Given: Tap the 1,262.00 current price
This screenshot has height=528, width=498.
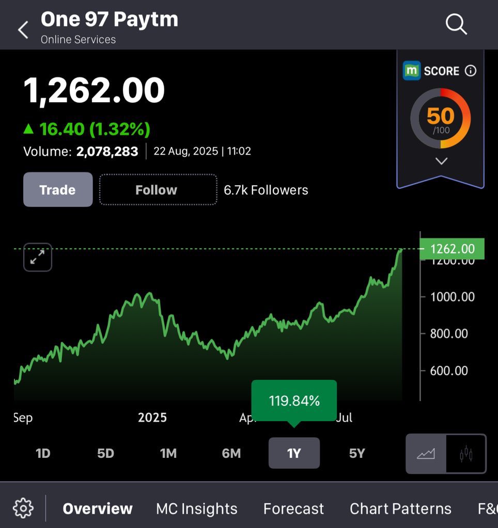Looking at the screenshot, I should (94, 90).
